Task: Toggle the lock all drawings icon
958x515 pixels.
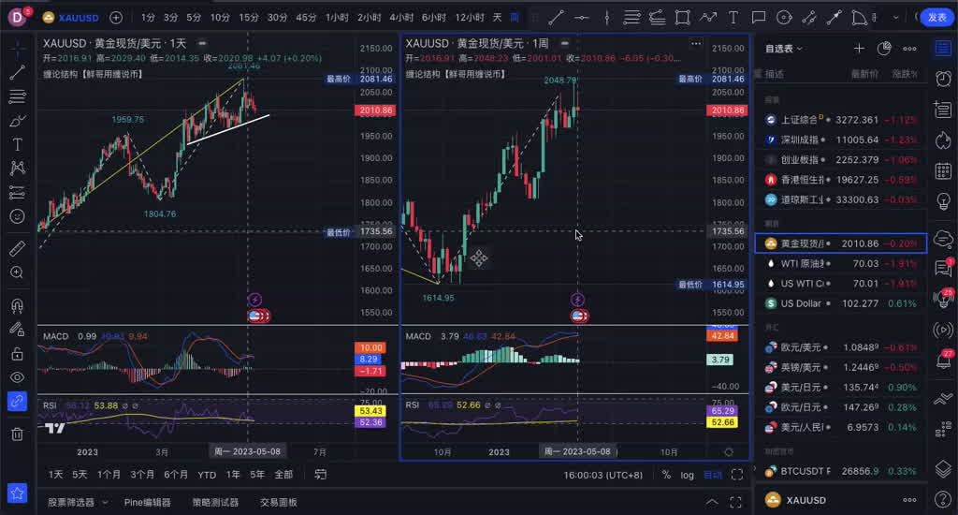Action: (17, 353)
